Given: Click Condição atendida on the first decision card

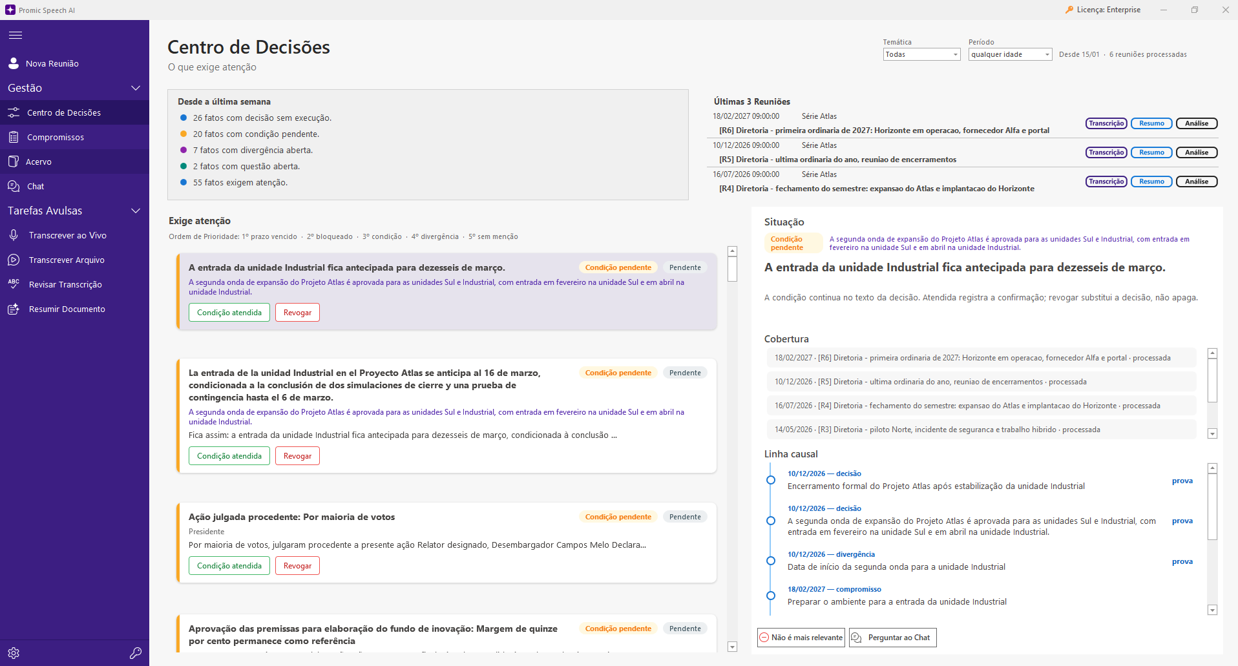Looking at the screenshot, I should pyautogui.click(x=229, y=313).
